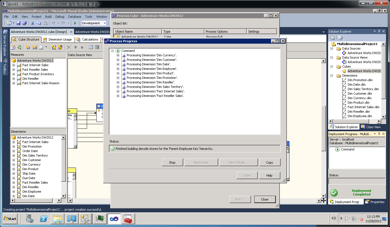Viewport: 390px width, 227px height.
Task: Expand Dim Promotion in Dimensions pane
Action: tap(14, 146)
